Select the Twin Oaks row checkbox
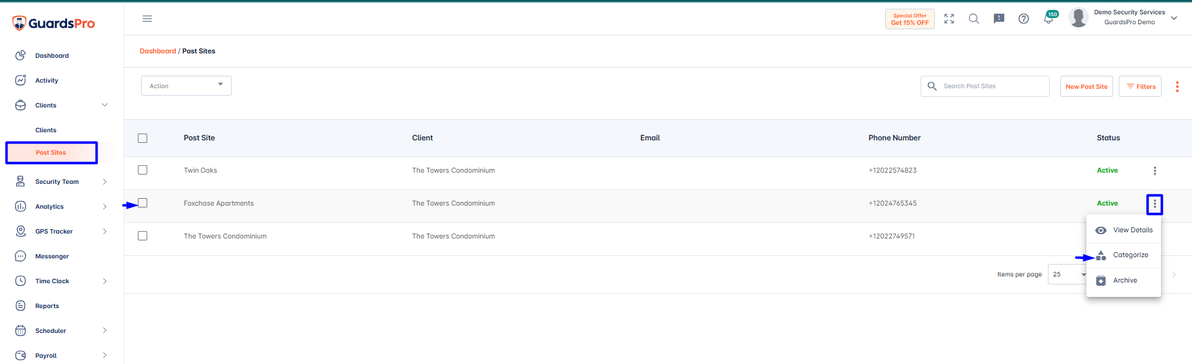The image size is (1192, 364). pyautogui.click(x=143, y=170)
